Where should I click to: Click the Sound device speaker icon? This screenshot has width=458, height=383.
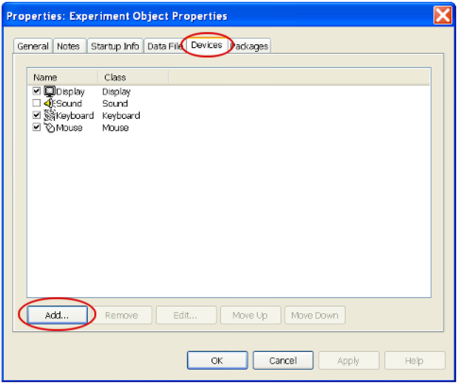[50, 104]
